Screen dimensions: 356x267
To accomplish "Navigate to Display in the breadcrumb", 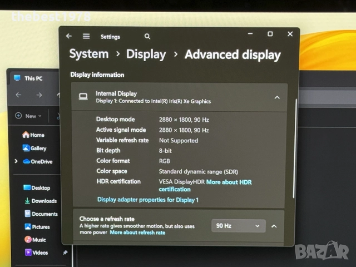I will 146,55.
